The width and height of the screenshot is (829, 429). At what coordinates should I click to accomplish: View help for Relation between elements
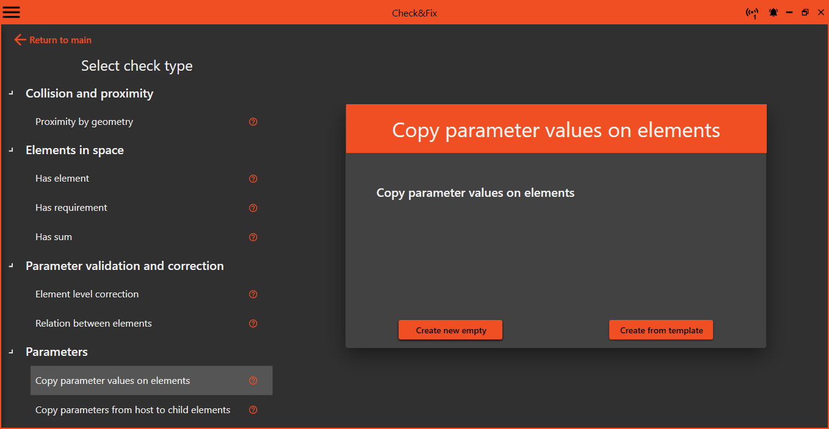(253, 324)
